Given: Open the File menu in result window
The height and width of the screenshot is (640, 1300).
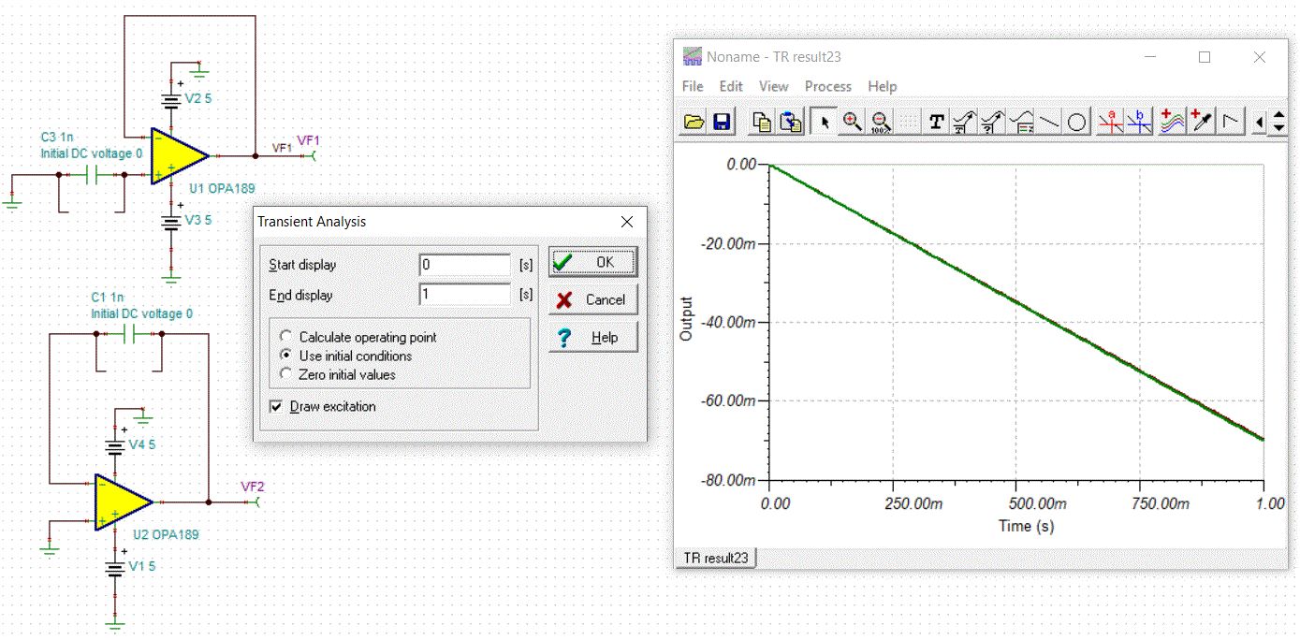Looking at the screenshot, I should (x=693, y=86).
